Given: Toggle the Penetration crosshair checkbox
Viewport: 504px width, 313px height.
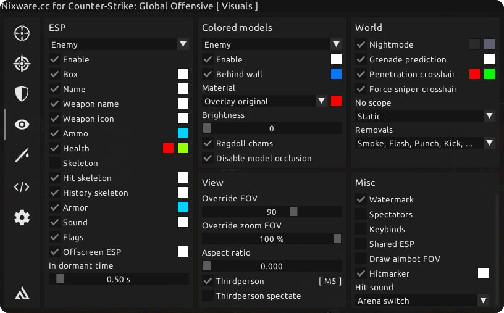Looking at the screenshot, I should pyautogui.click(x=361, y=74).
